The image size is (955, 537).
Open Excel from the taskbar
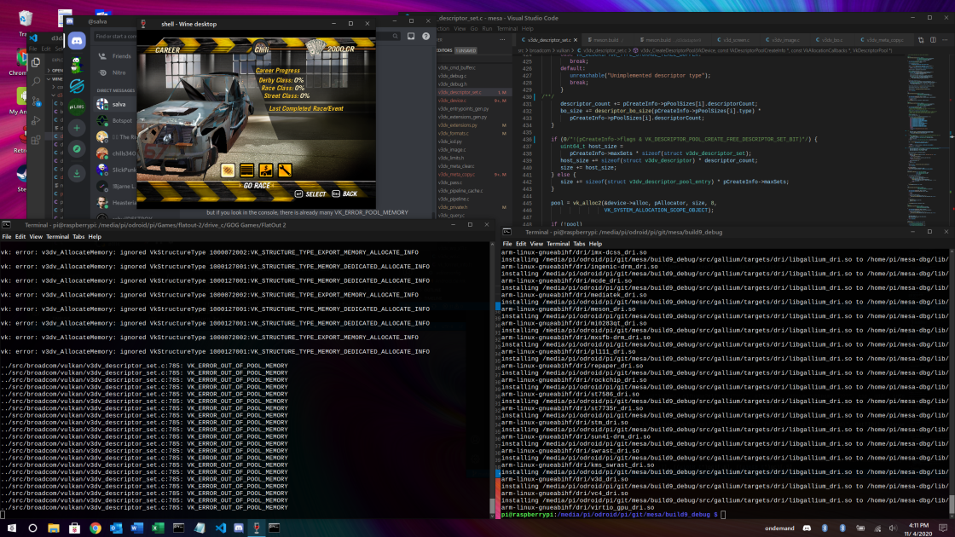pyautogui.click(x=158, y=528)
